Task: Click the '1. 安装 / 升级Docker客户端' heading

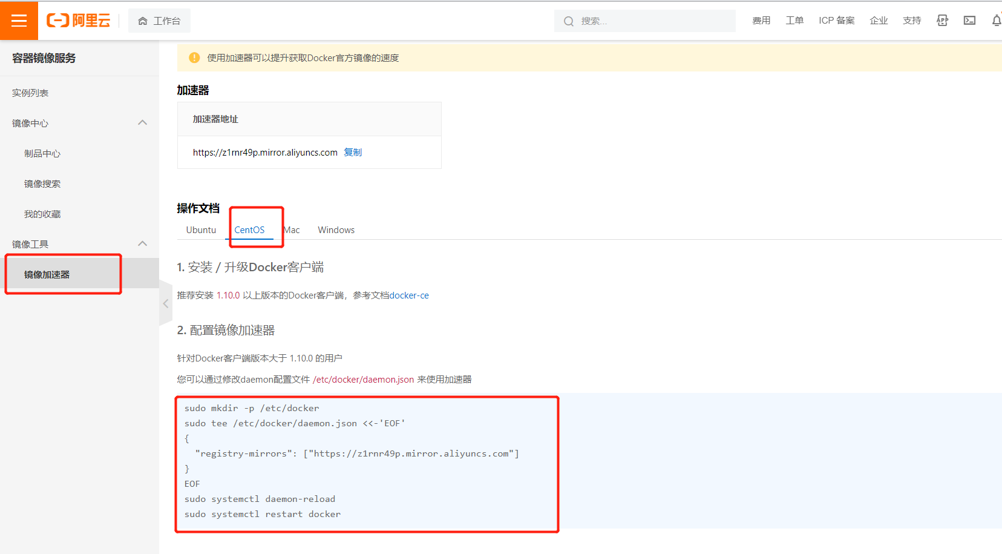Action: click(x=250, y=267)
